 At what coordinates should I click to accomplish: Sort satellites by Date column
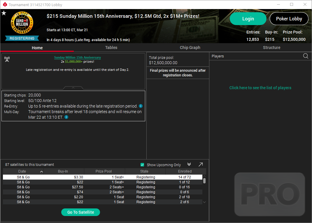[23, 171]
